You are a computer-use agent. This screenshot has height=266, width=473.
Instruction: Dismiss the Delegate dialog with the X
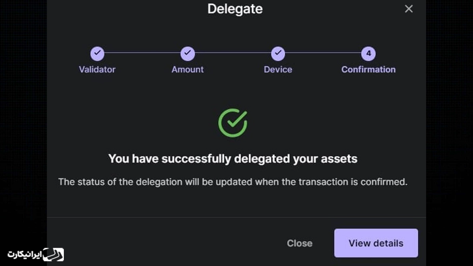pyautogui.click(x=409, y=9)
